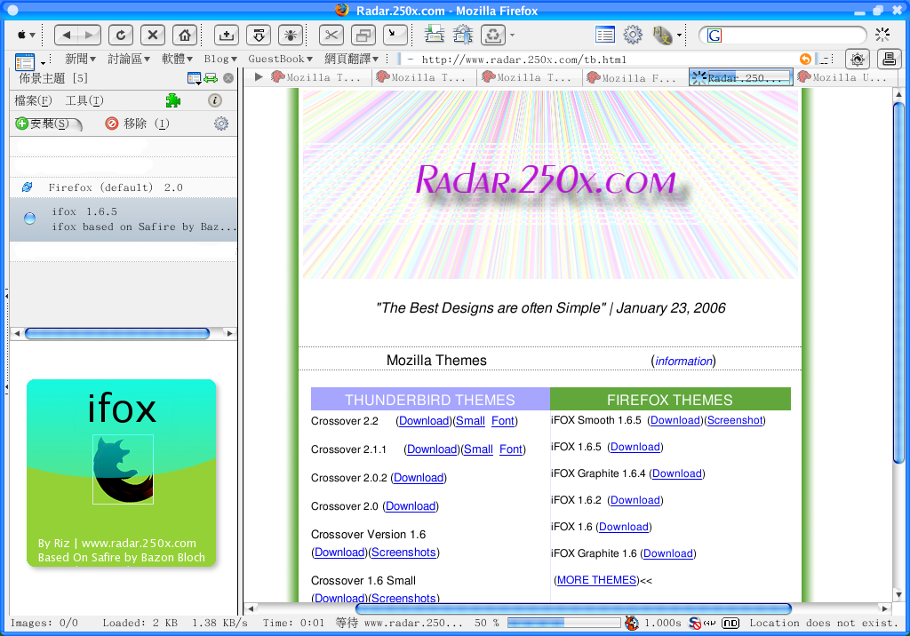Viewport: 910px width, 636px height.
Task: Select the ifox 1.6.5 theme entry
Action: (123, 219)
